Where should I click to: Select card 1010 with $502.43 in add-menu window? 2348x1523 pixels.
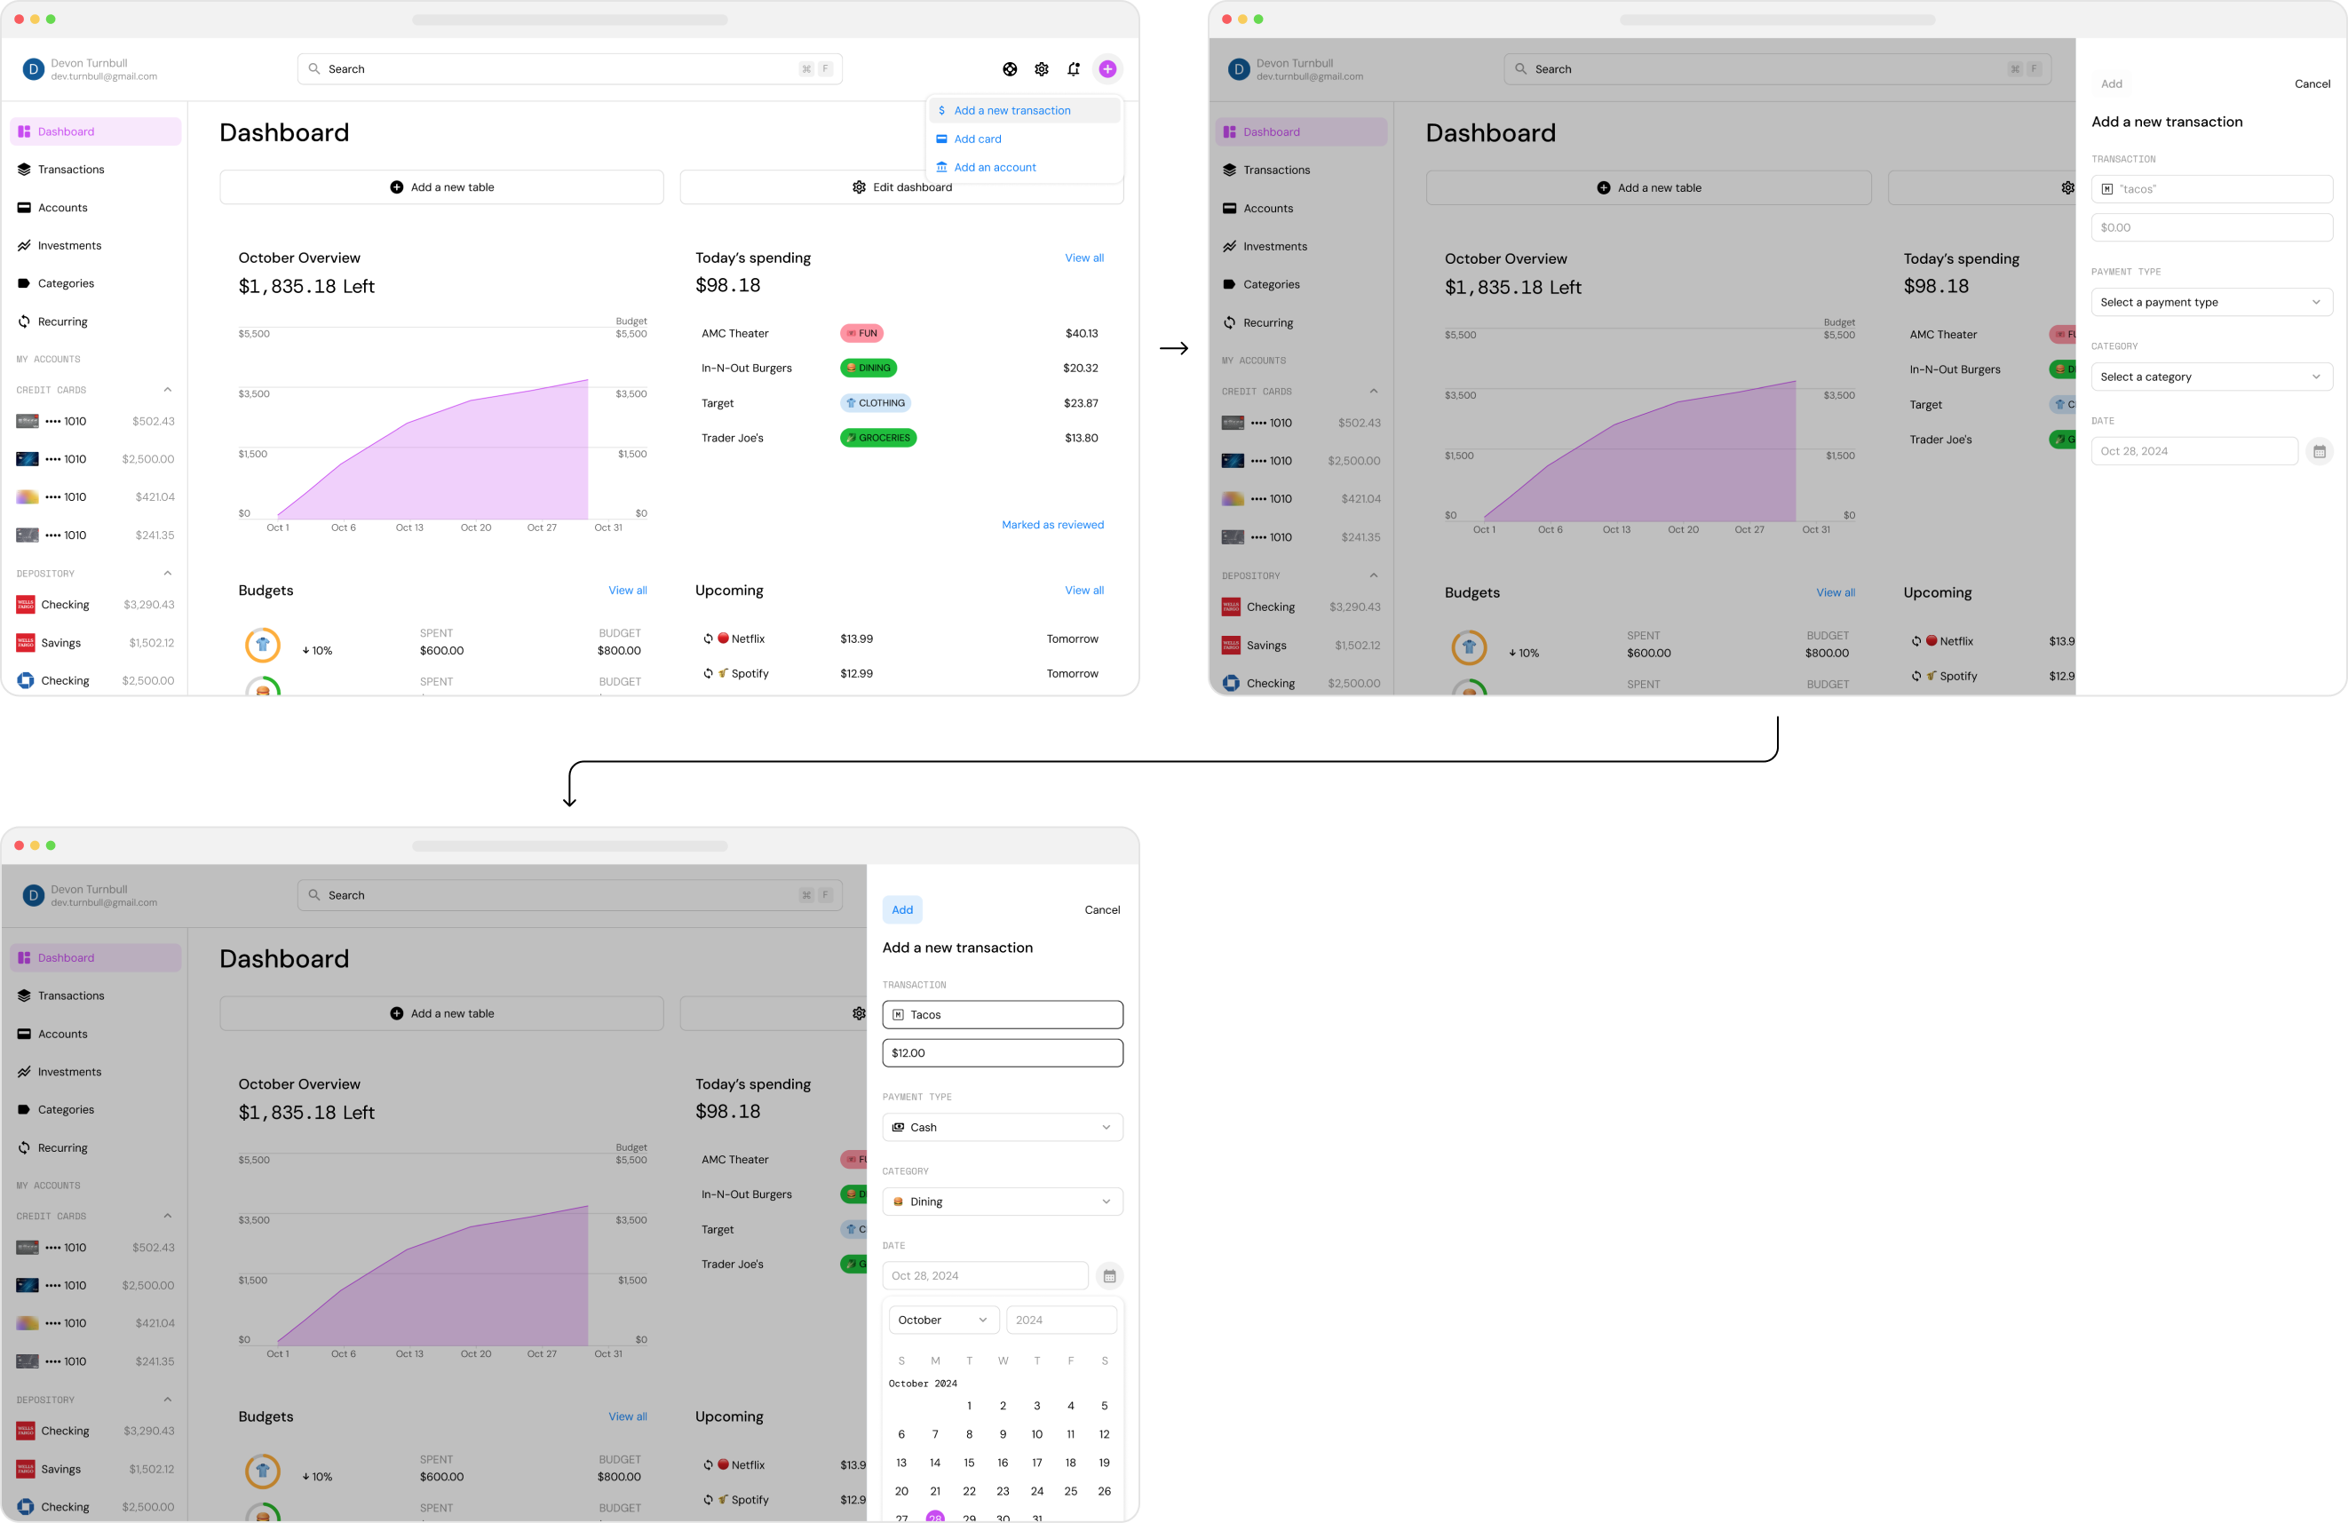[96, 421]
